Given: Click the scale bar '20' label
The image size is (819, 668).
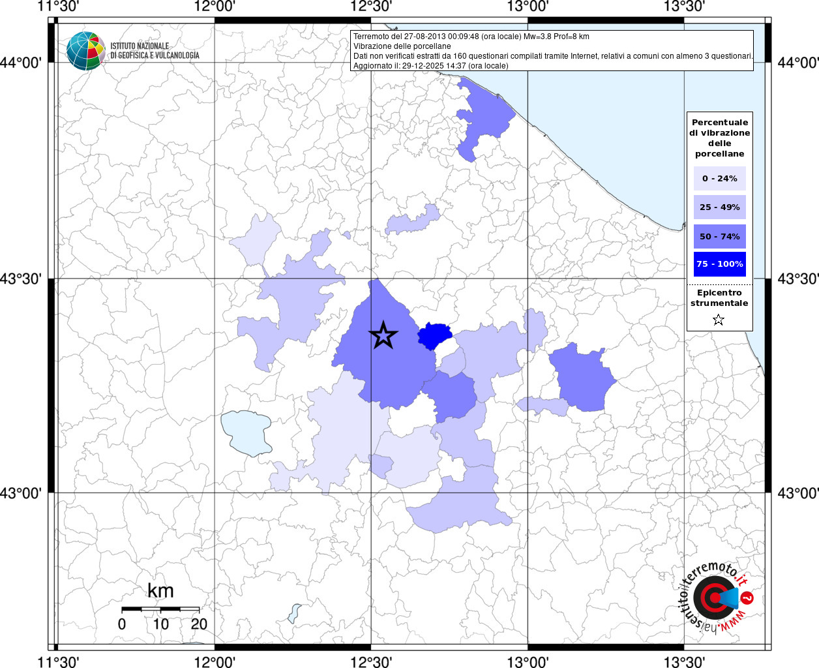Looking at the screenshot, I should [199, 624].
